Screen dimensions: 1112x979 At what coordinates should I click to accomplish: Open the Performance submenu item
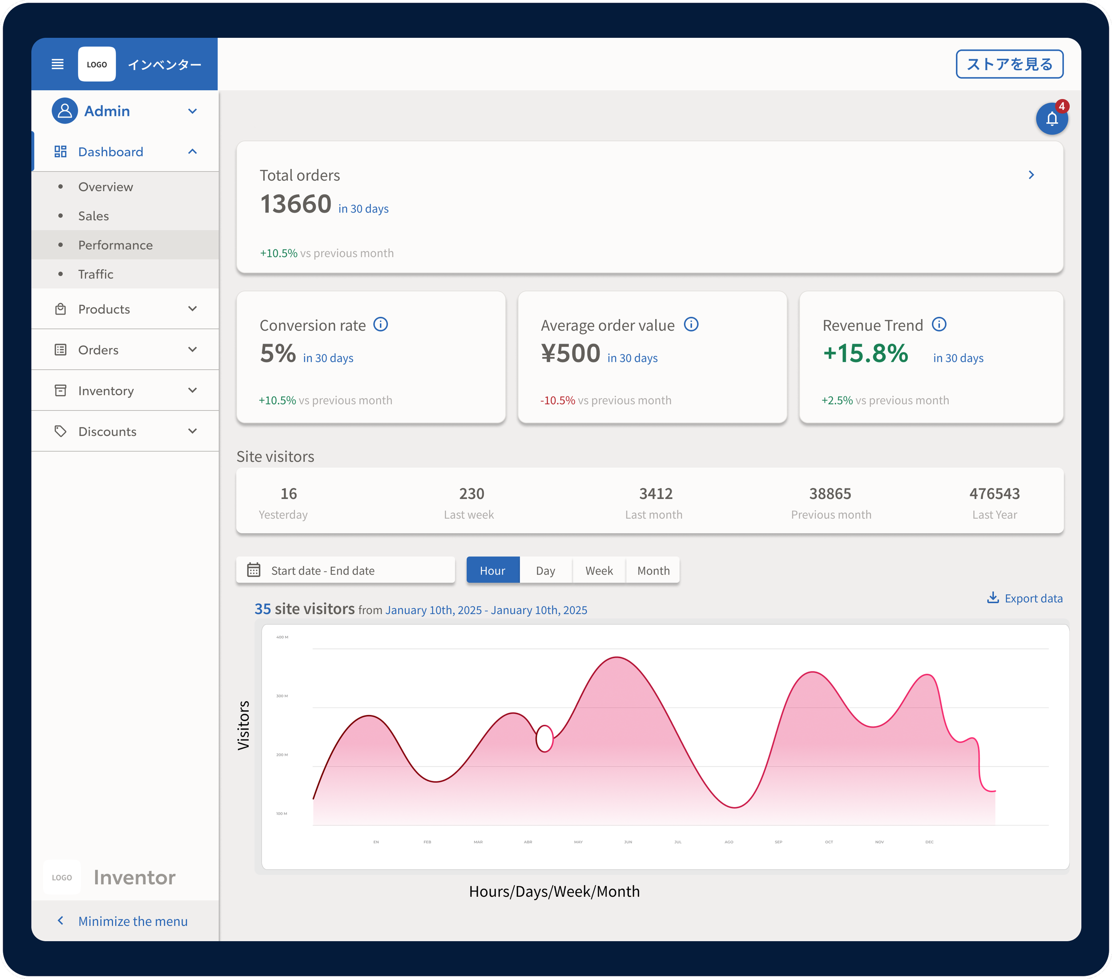115,245
